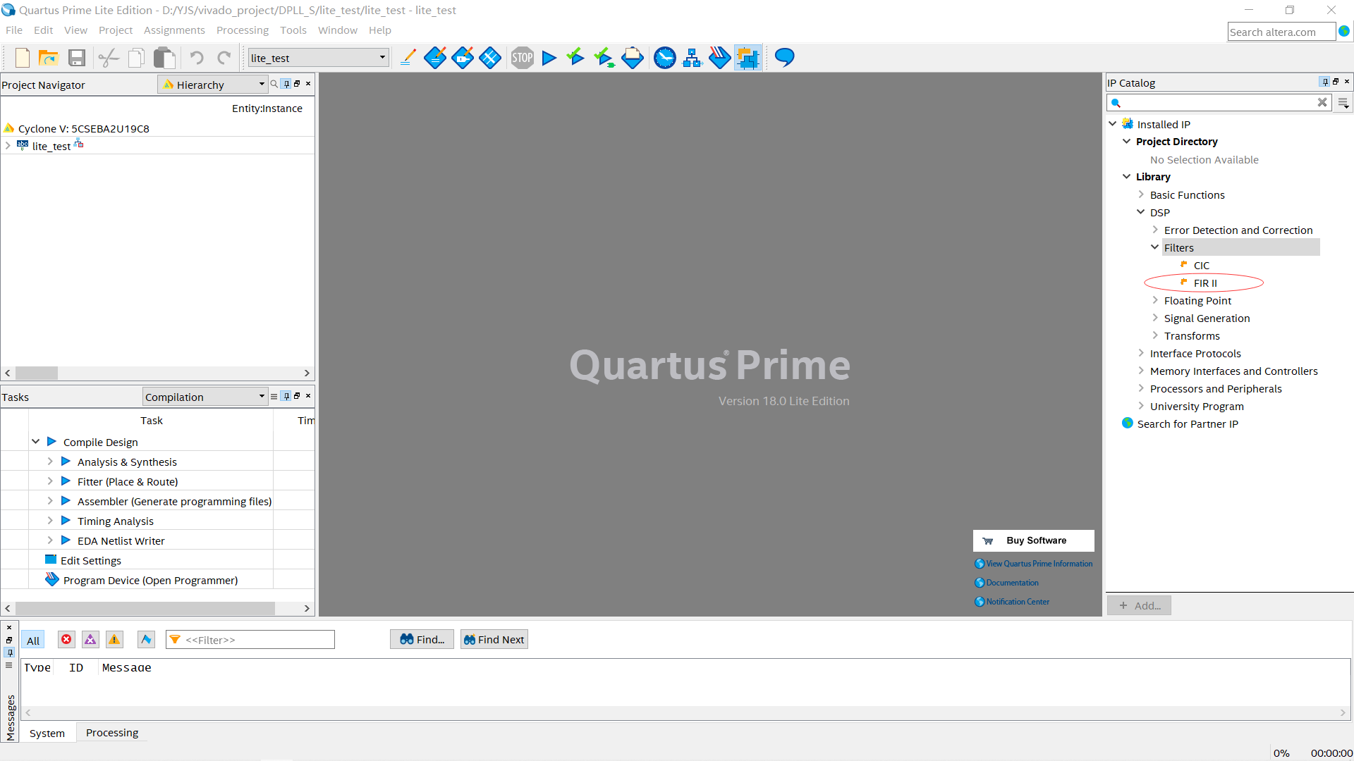Viewport: 1354px width, 761px height.
Task: Select the All messages filter button
Action: 33,640
